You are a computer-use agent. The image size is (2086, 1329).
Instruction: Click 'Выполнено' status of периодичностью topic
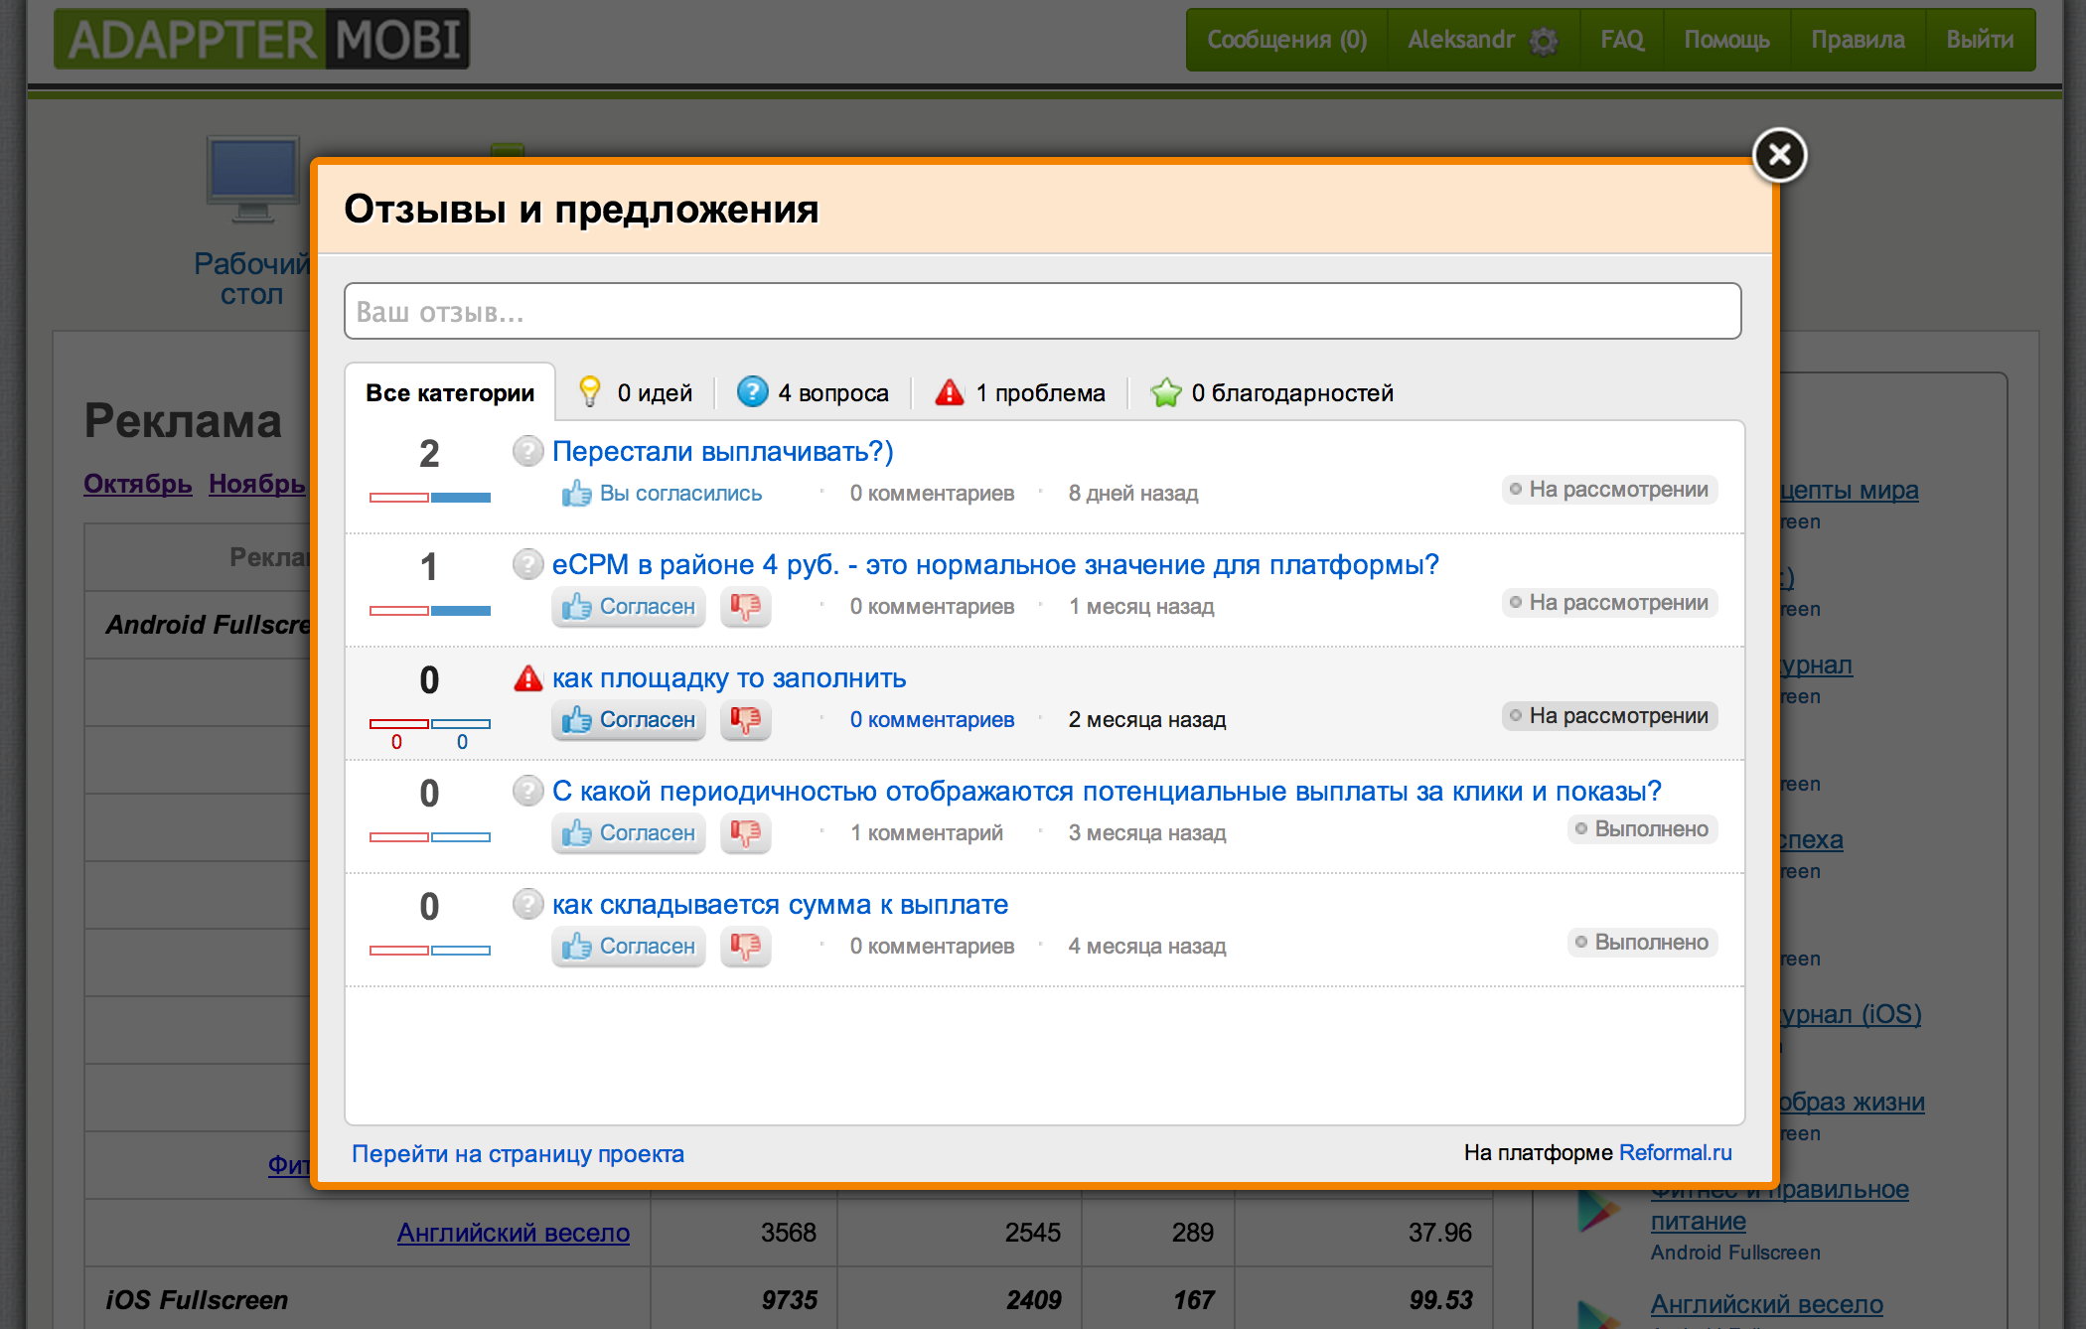point(1643,828)
